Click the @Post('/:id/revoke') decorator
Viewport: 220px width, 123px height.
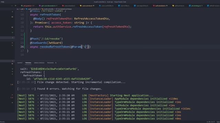pos(46,39)
